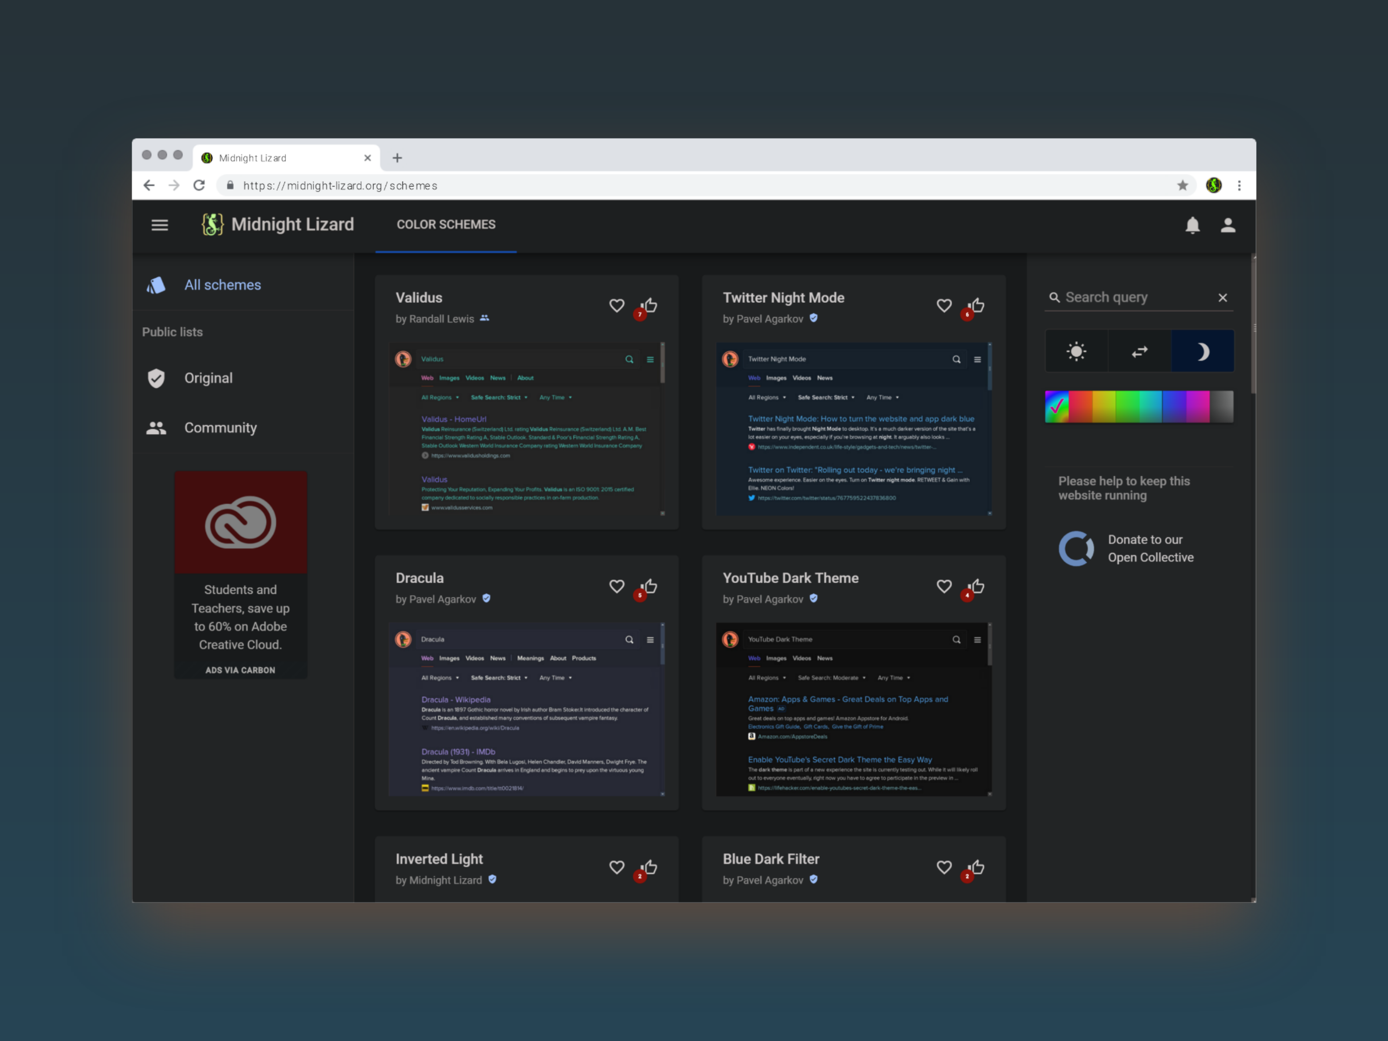Open Chrome three-dot menu
This screenshot has height=1041, width=1388.
[1239, 185]
